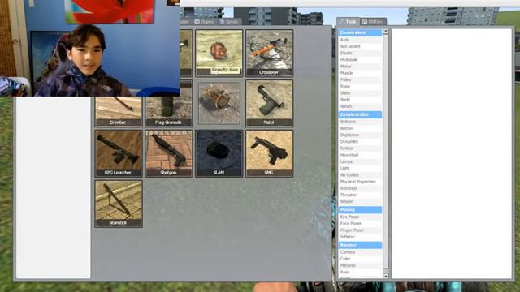This screenshot has width=520, height=292.
Task: Select the Wheel tool
Action: 360,201
